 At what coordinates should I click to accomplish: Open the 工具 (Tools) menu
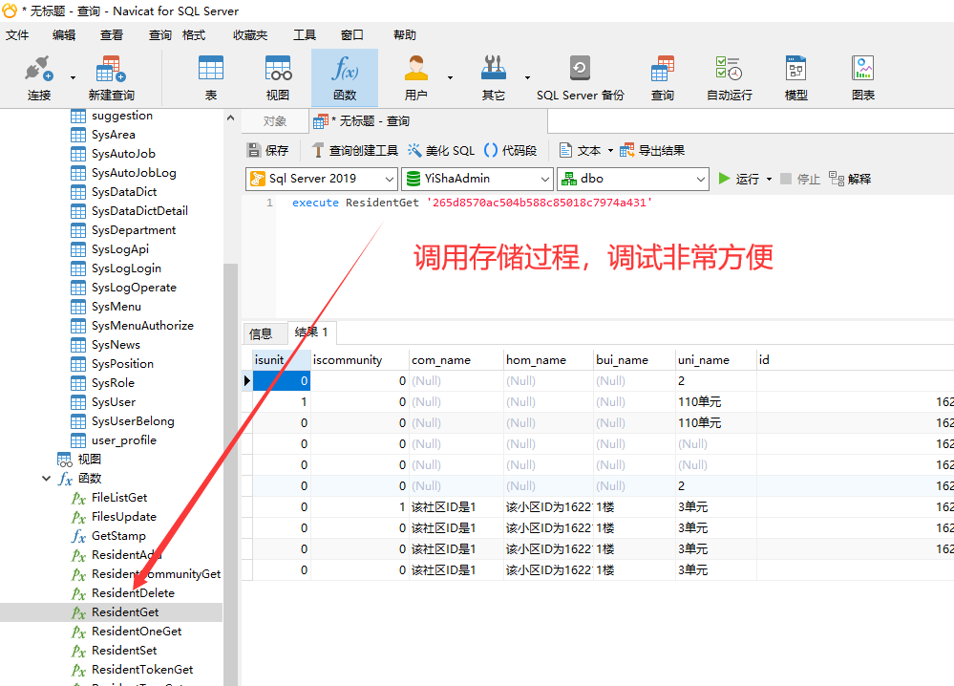[x=304, y=35]
